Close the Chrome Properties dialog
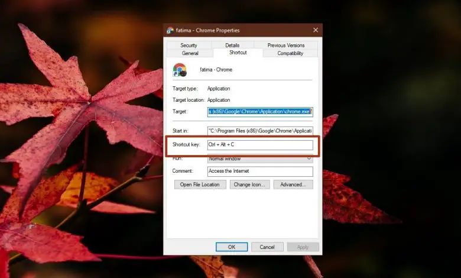 point(316,30)
